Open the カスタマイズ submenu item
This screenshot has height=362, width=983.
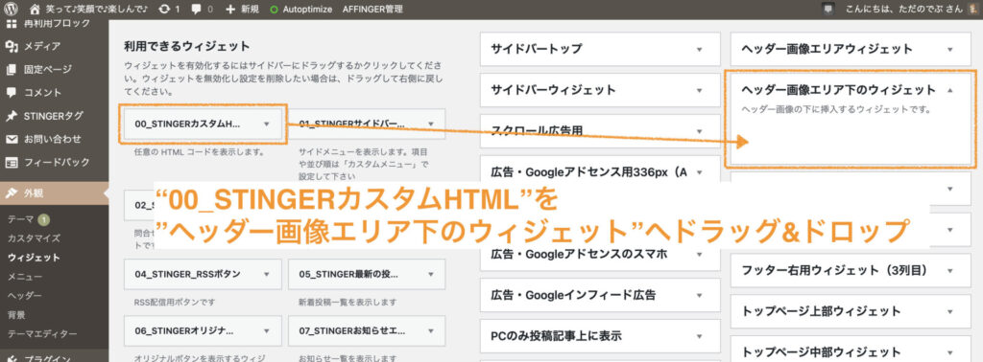pyautogui.click(x=34, y=238)
